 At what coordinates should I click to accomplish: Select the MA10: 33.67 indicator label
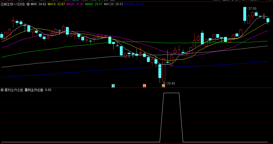56,4
